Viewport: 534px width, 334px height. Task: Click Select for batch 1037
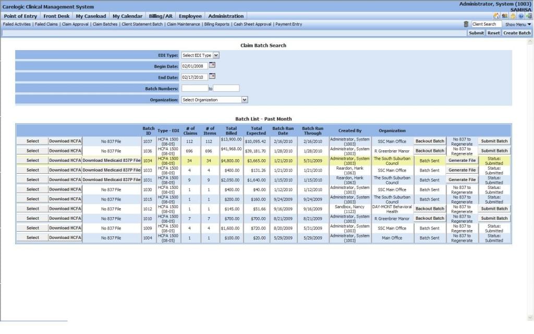pyautogui.click(x=33, y=141)
